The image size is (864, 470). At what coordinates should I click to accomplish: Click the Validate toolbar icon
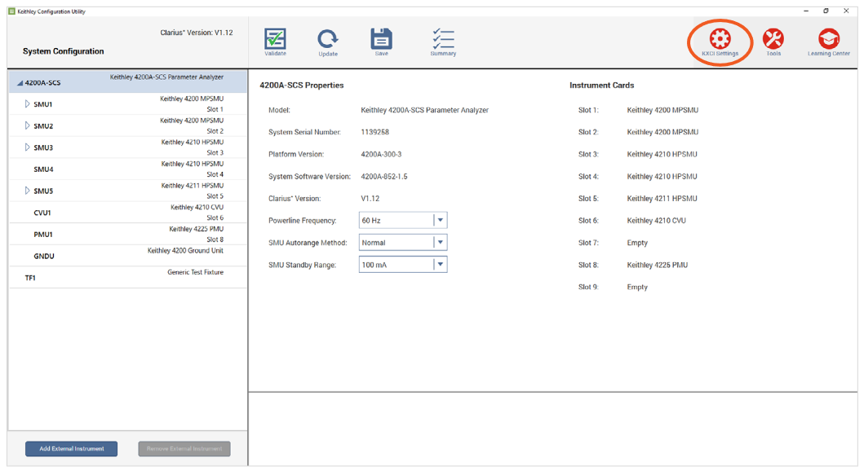pyautogui.click(x=275, y=40)
